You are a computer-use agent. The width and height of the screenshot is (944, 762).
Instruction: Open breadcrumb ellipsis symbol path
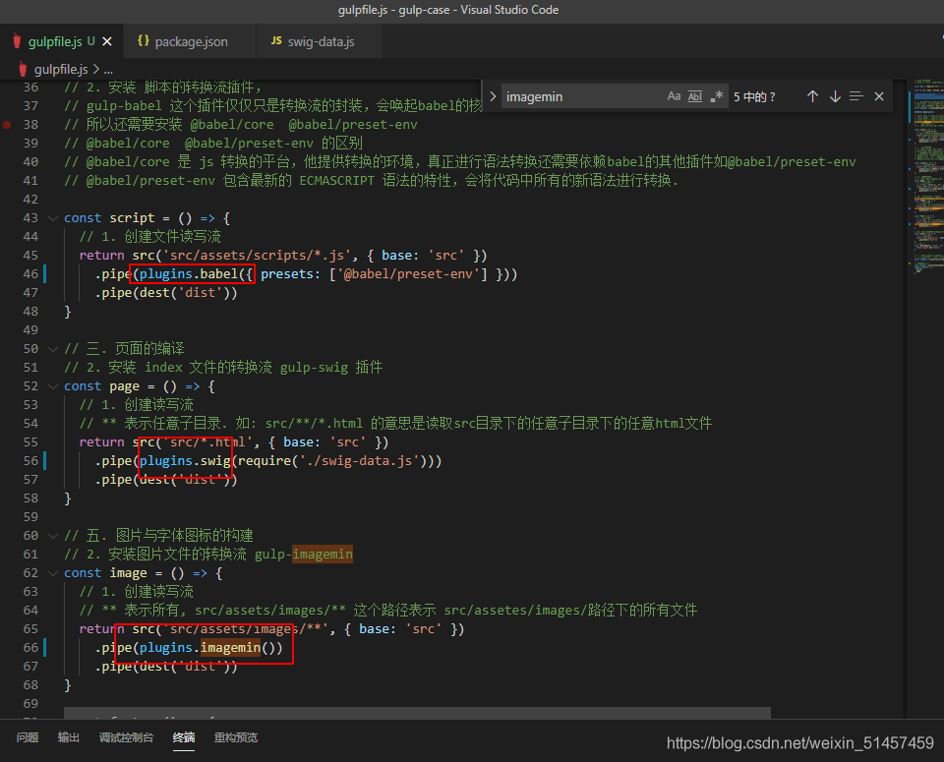(108, 70)
